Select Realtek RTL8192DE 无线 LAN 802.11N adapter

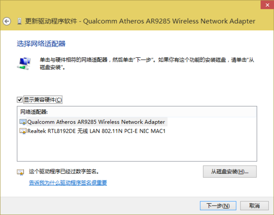click(x=96, y=131)
